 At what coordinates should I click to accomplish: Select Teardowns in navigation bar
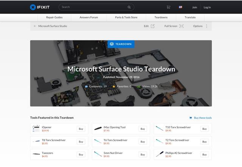pyautogui.click(x=161, y=17)
